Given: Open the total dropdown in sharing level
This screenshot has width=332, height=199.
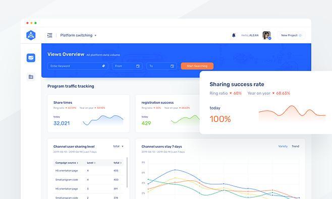Looking at the screenshot, I should 119,146.
